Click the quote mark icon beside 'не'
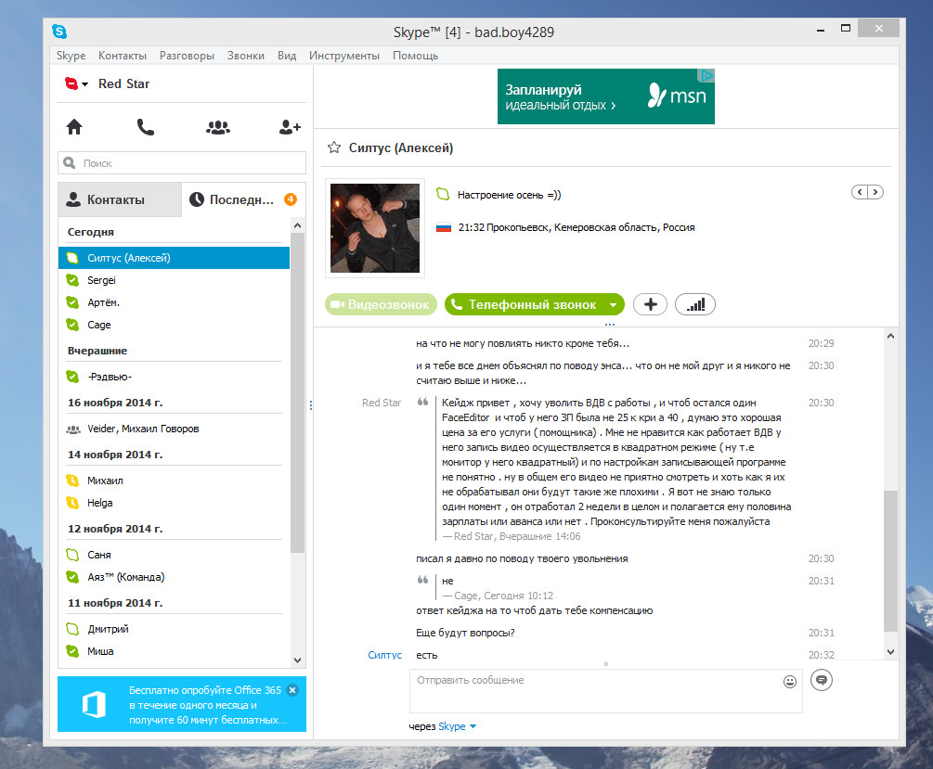This screenshot has width=933, height=769. (422, 580)
